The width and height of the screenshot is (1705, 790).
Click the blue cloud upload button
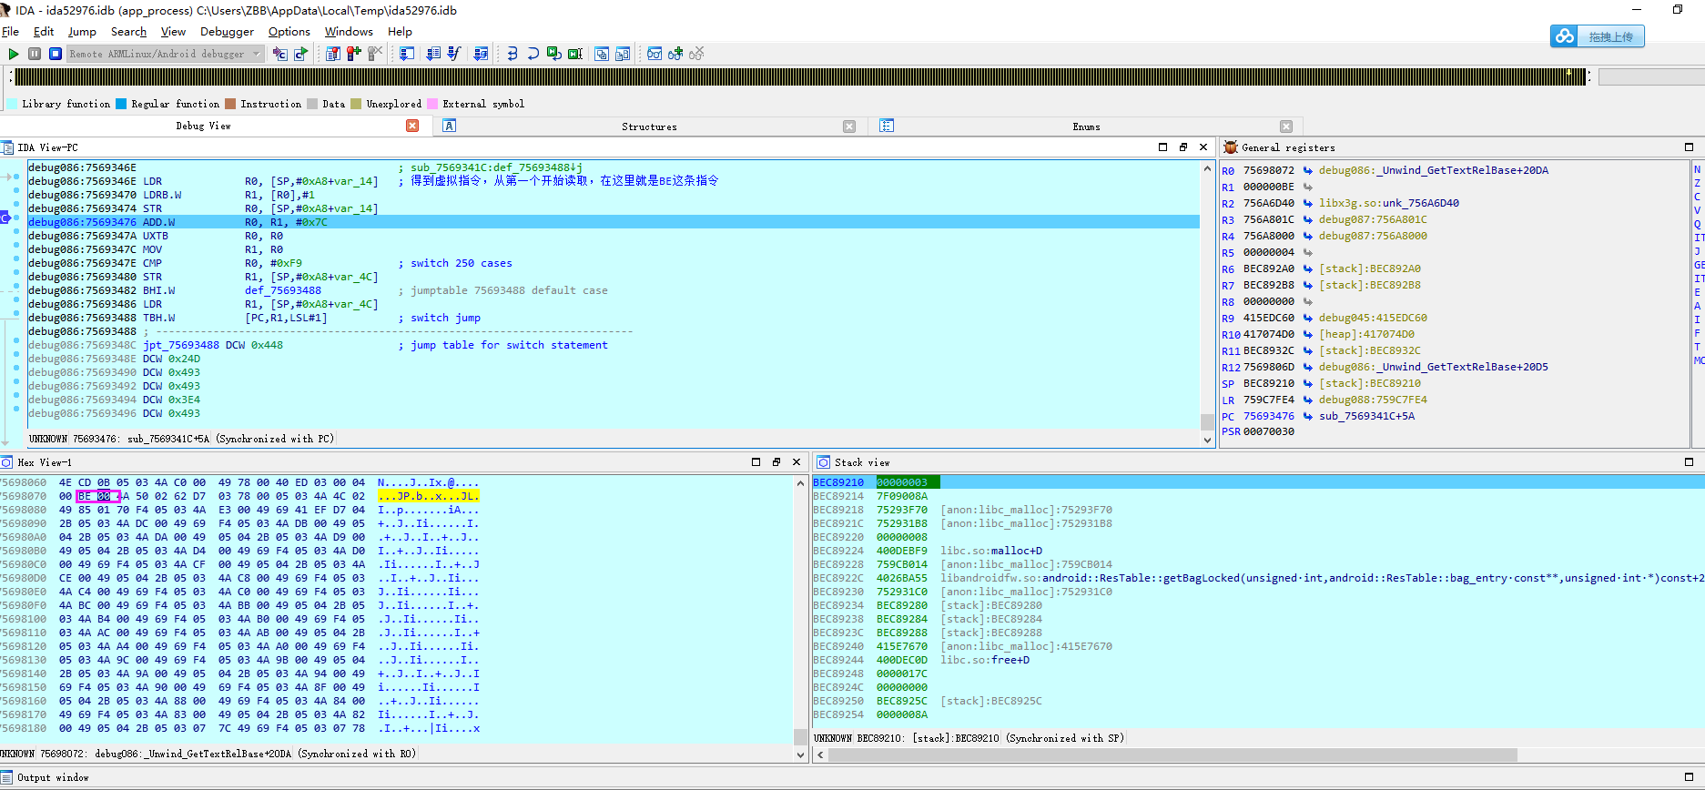(x=1597, y=36)
